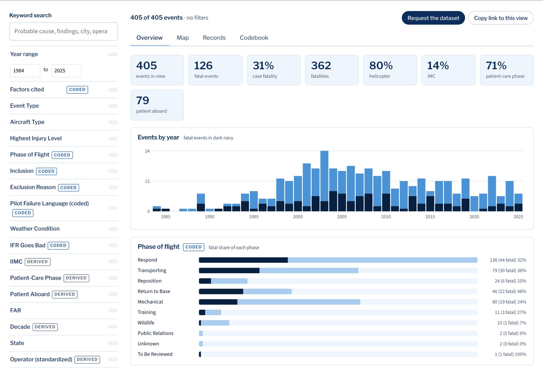543x370 pixels.
Task: Click the 79 patient aboard card
Action: (x=157, y=105)
